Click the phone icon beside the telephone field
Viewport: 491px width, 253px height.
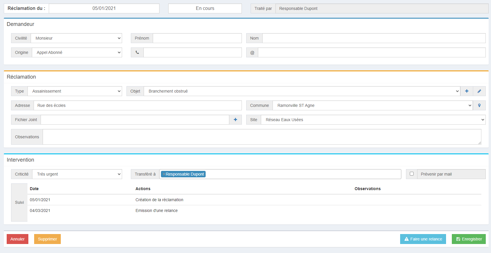coord(137,52)
